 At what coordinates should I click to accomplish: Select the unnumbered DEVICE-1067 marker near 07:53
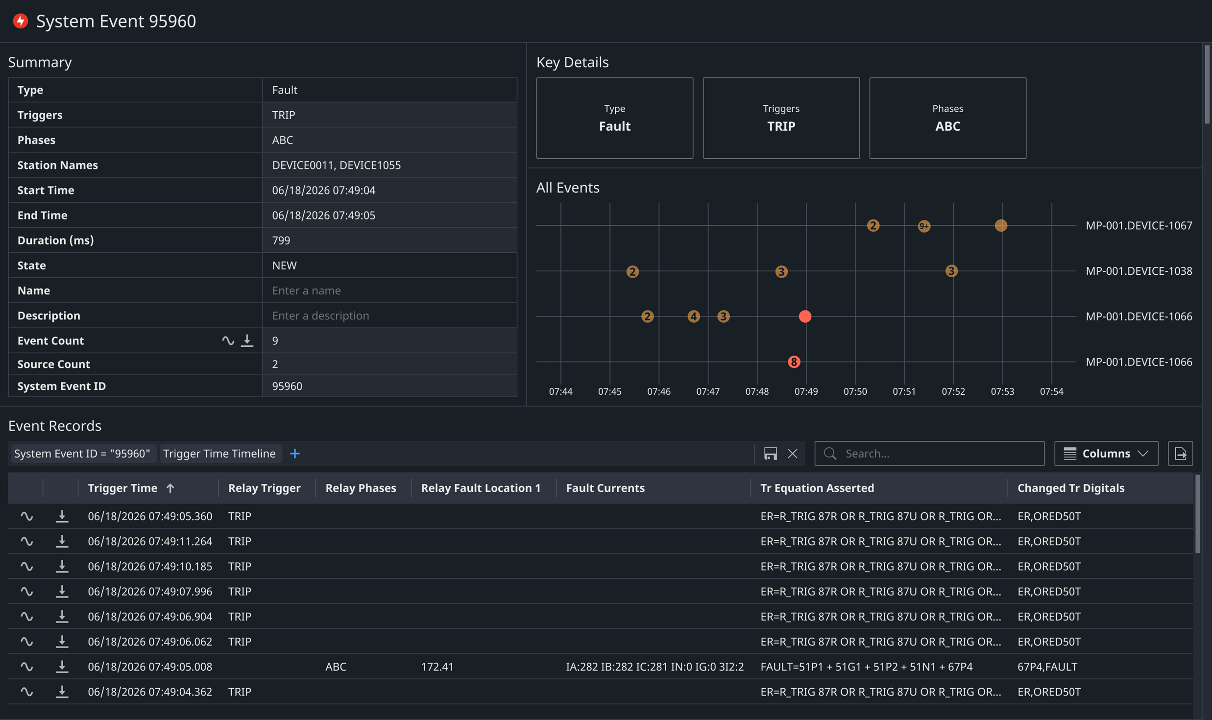click(1001, 225)
